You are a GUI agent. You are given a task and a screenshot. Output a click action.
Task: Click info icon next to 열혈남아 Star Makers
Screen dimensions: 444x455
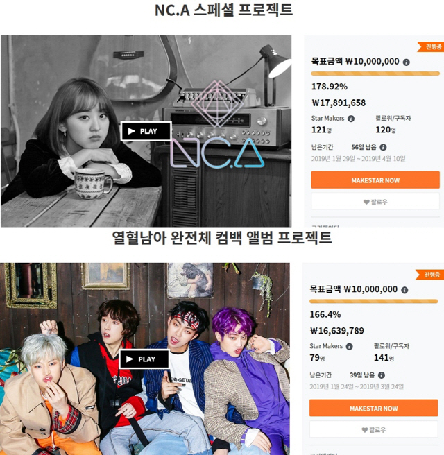point(350,347)
